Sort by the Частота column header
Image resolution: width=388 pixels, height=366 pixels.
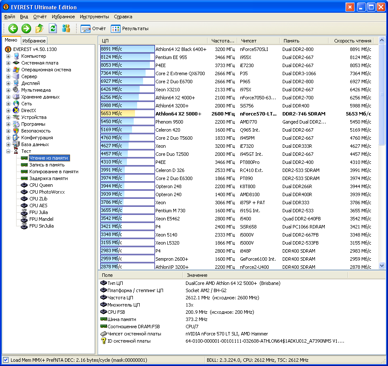pos(222,41)
